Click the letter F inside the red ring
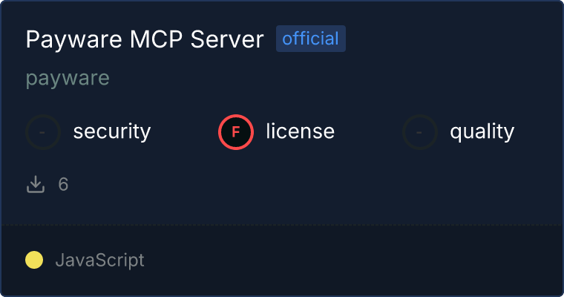The image size is (564, 297). [x=236, y=132]
